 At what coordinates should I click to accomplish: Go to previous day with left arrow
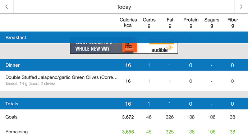[6, 6]
